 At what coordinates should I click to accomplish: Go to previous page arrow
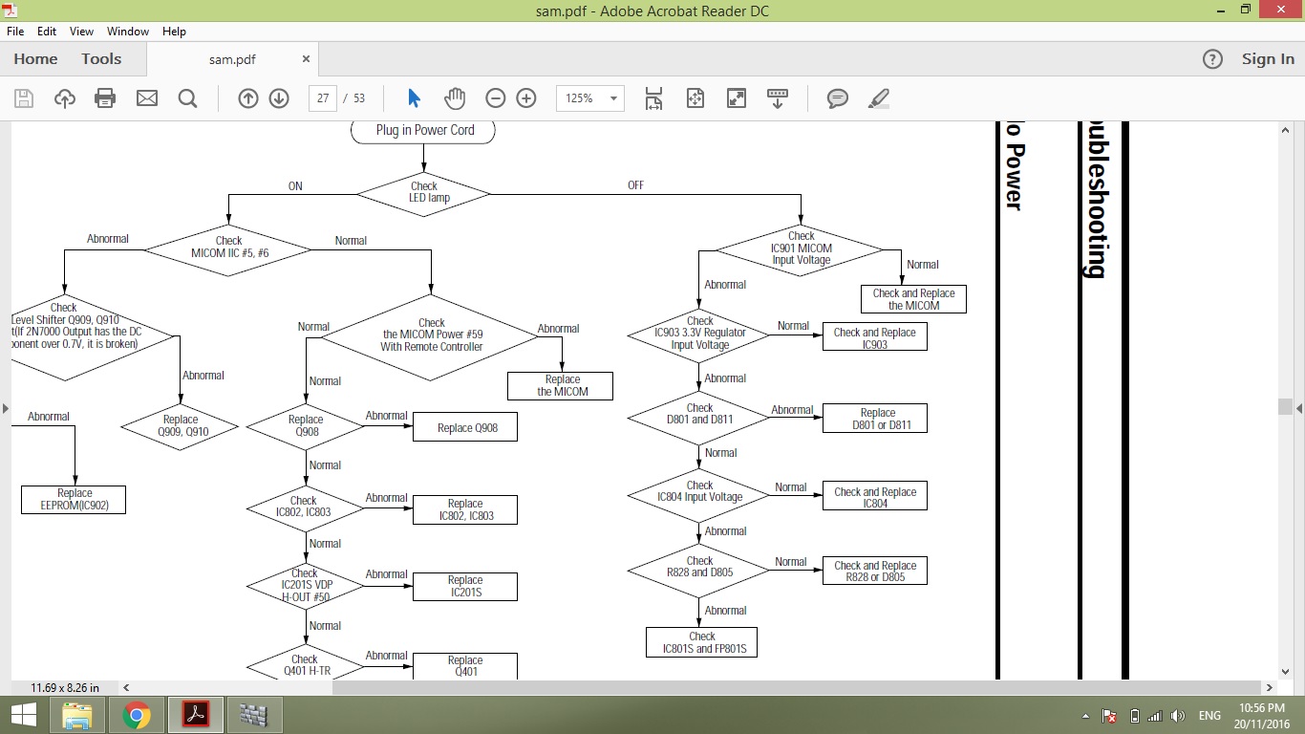point(248,98)
